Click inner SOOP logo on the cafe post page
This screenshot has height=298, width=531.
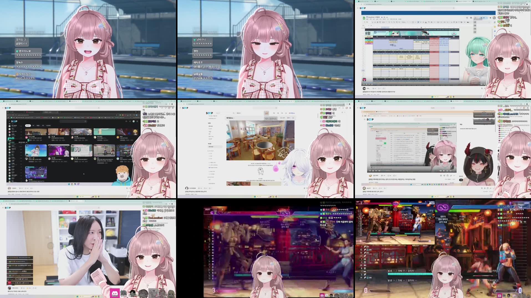pos(209,113)
